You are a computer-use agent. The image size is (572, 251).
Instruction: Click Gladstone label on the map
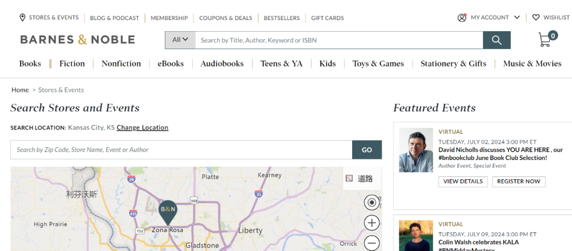[x=202, y=246]
